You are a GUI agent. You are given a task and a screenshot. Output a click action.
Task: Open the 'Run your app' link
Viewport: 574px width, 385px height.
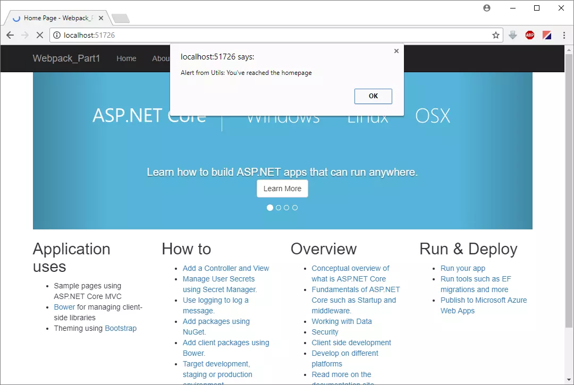(x=462, y=268)
